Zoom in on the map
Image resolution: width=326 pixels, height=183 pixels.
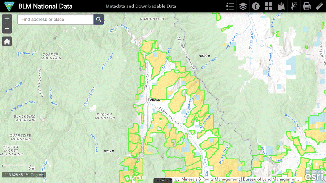[x=7, y=19]
